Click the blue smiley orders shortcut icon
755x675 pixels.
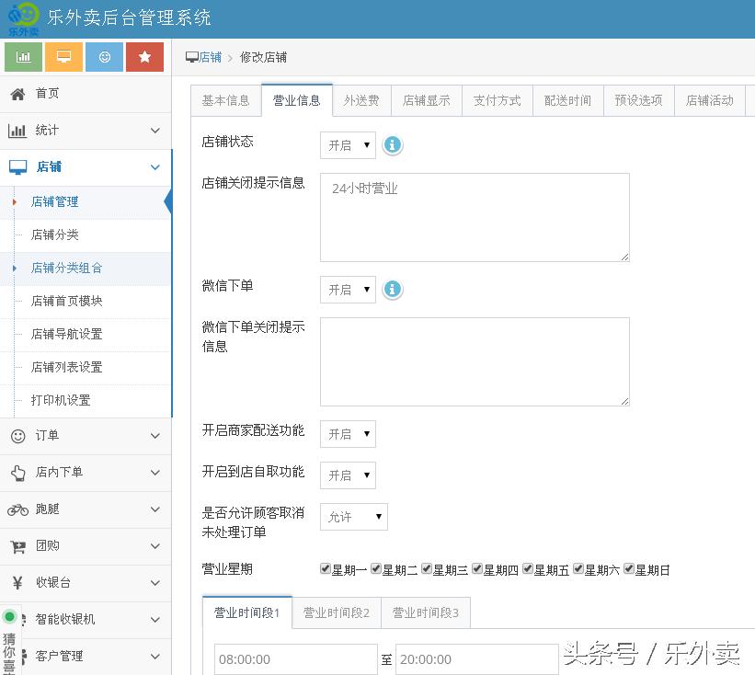(104, 56)
